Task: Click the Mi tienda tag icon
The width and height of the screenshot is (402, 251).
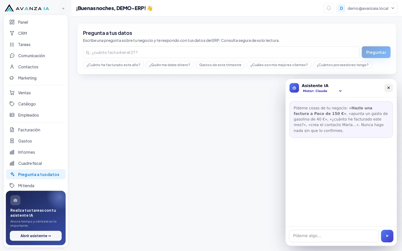Action: 12,185
